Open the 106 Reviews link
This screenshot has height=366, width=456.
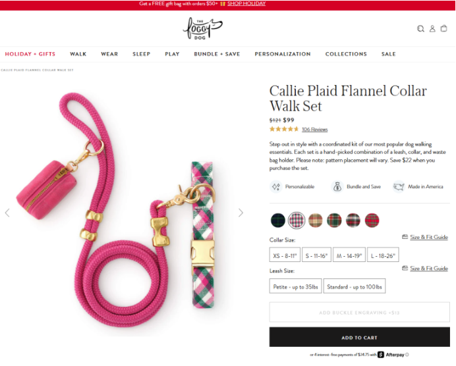point(315,130)
